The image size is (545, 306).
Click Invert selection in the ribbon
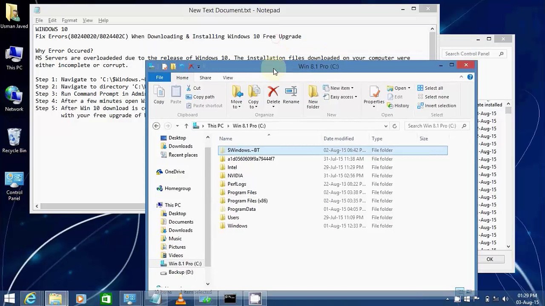coord(436,105)
